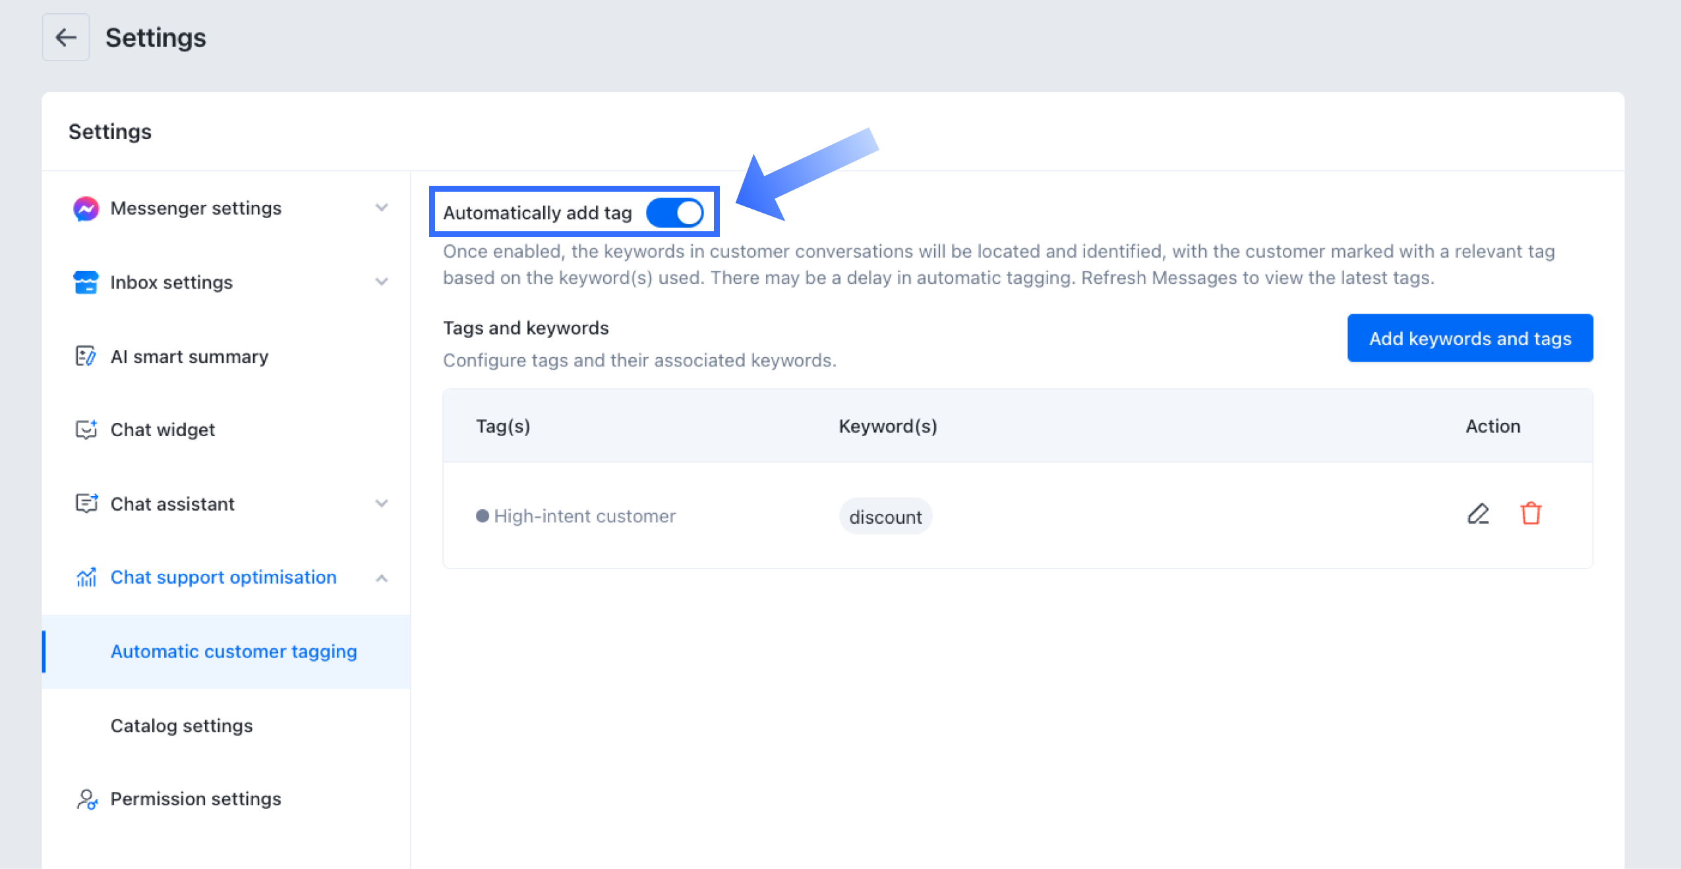The image size is (1681, 869).
Task: Click the Chat widget icon
Action: pyautogui.click(x=86, y=430)
